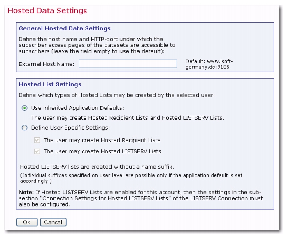Toggle Hosted LISTSERV Lists checkbox
286x244 pixels.
coord(37,151)
